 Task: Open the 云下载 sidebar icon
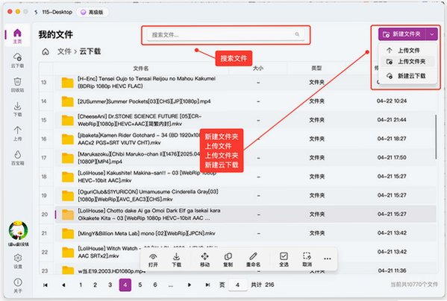pos(17,58)
